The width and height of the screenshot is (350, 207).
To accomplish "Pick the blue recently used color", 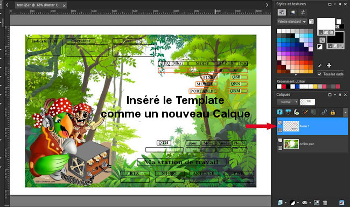I will tap(297, 86).
